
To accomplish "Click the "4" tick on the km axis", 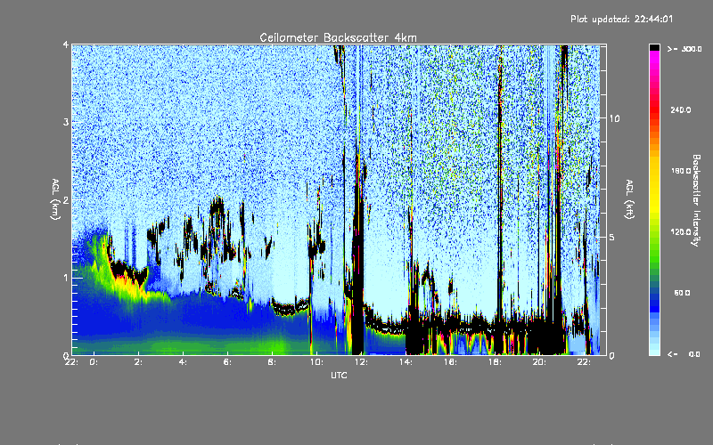I will click(66, 44).
